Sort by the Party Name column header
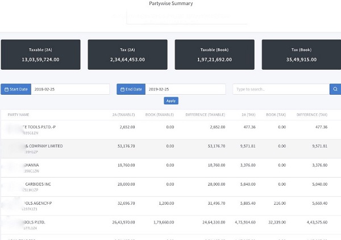The height and width of the screenshot is (240, 341). [19, 115]
